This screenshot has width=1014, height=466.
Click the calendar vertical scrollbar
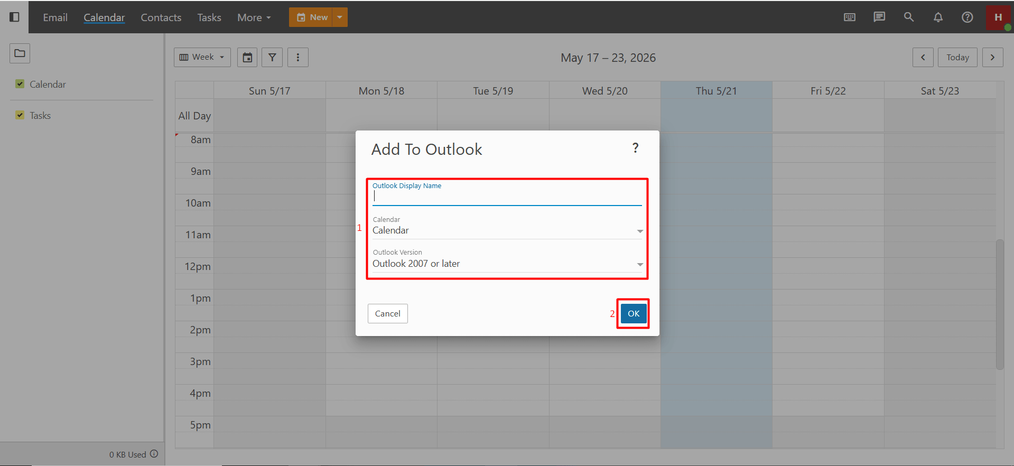pyautogui.click(x=1000, y=304)
